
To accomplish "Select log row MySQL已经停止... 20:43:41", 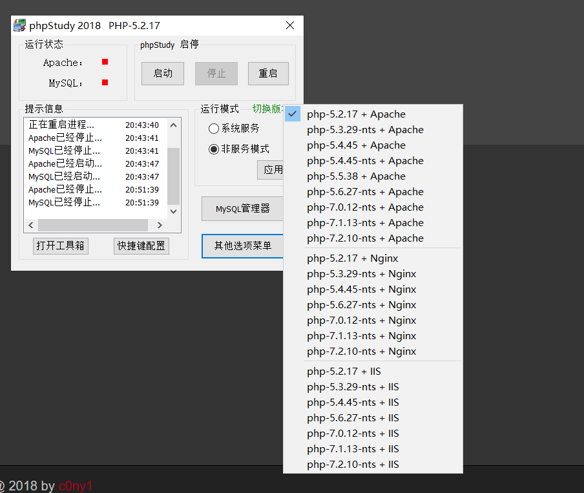I will pyautogui.click(x=96, y=151).
